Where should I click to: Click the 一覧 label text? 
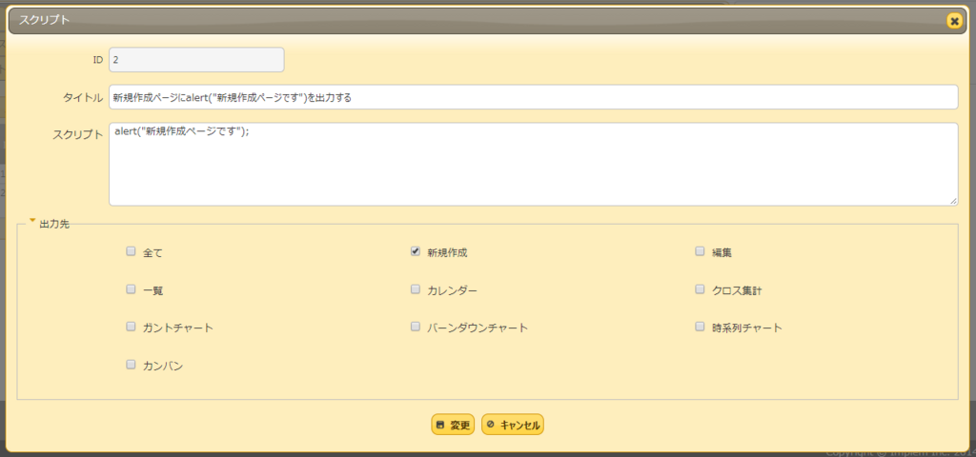click(x=153, y=291)
